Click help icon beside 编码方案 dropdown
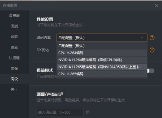 click(x=152, y=38)
